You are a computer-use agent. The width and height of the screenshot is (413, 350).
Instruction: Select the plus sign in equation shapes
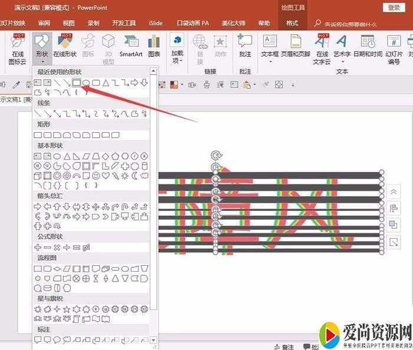[38, 247]
